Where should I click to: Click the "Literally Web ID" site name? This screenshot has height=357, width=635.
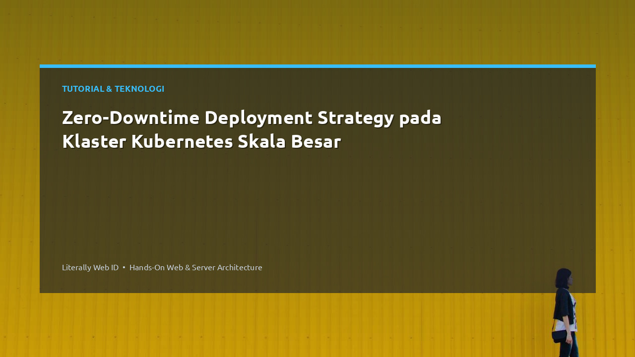90,267
